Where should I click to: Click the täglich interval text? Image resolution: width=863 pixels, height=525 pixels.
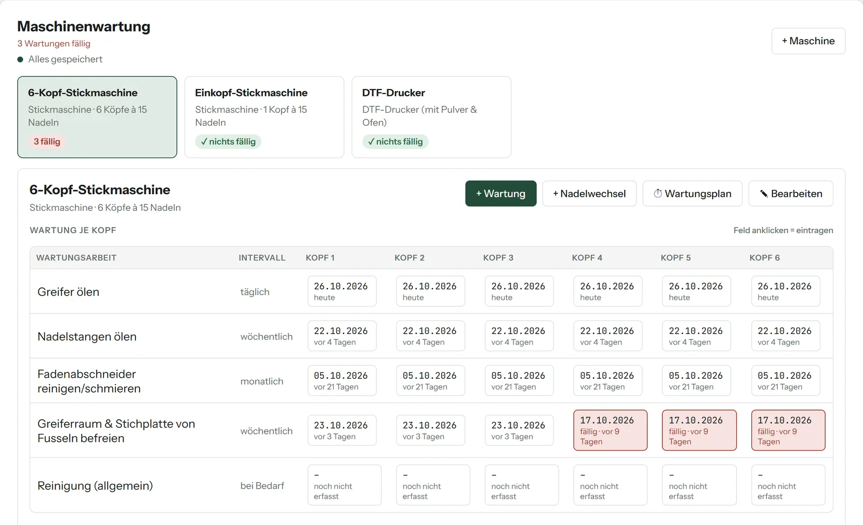[255, 292]
